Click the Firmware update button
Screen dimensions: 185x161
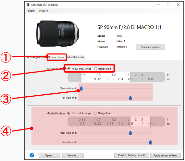pos(150,47)
